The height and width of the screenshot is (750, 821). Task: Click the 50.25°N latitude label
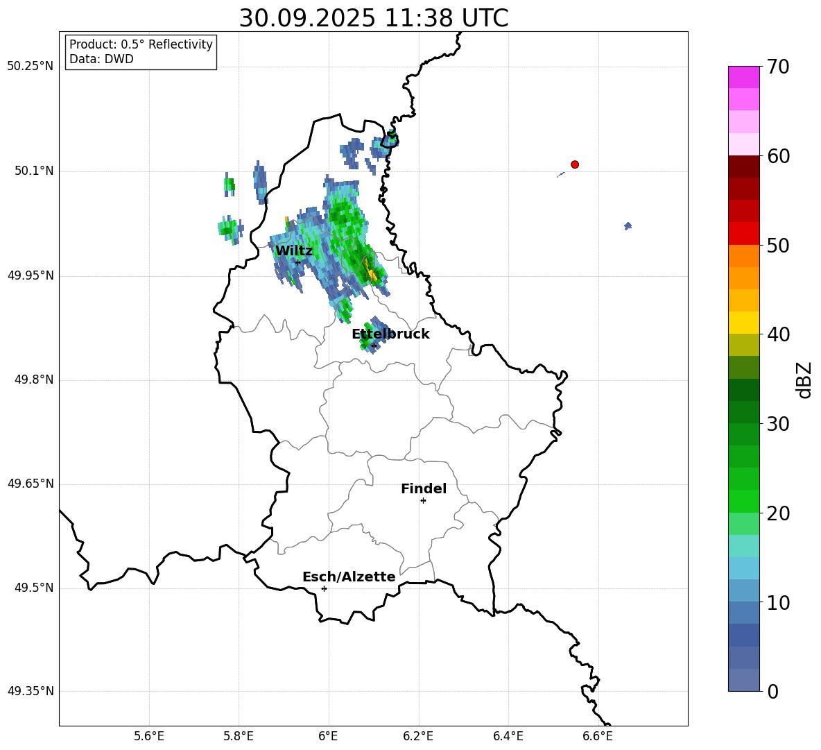pos(31,67)
